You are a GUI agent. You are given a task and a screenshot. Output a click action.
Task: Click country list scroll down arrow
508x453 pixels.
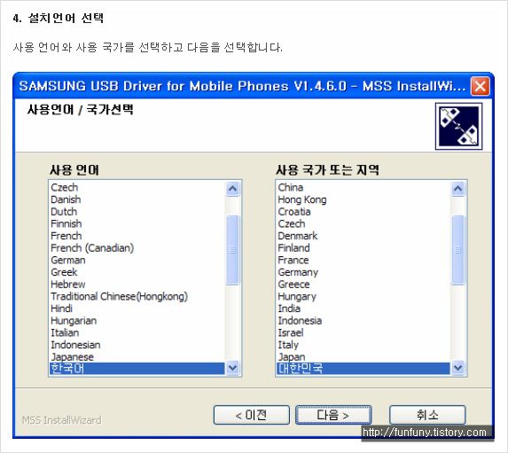457,368
